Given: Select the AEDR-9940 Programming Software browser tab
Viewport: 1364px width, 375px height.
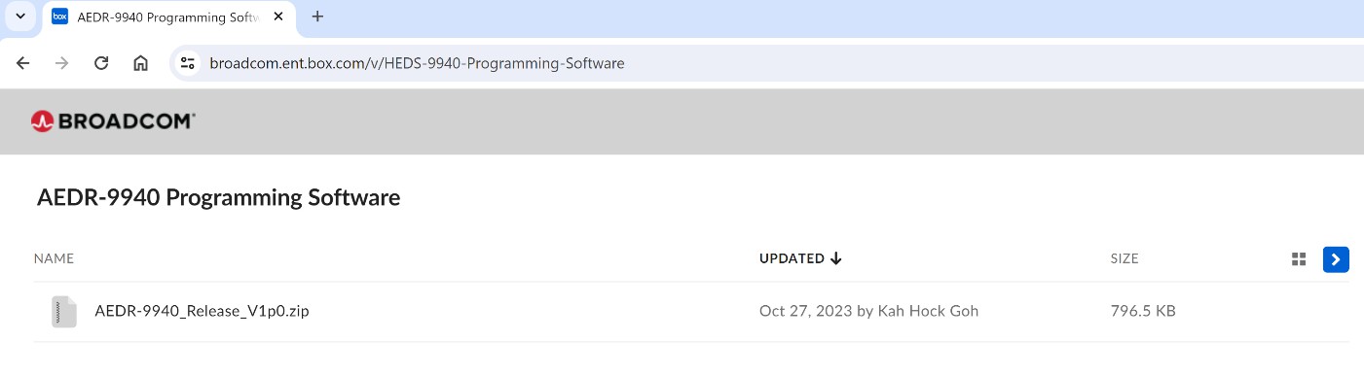Looking at the screenshot, I should click(167, 17).
